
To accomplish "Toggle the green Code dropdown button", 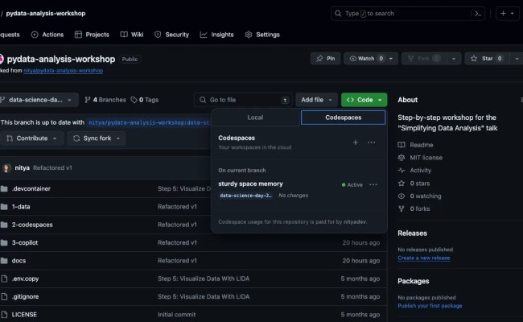I will 364,100.
